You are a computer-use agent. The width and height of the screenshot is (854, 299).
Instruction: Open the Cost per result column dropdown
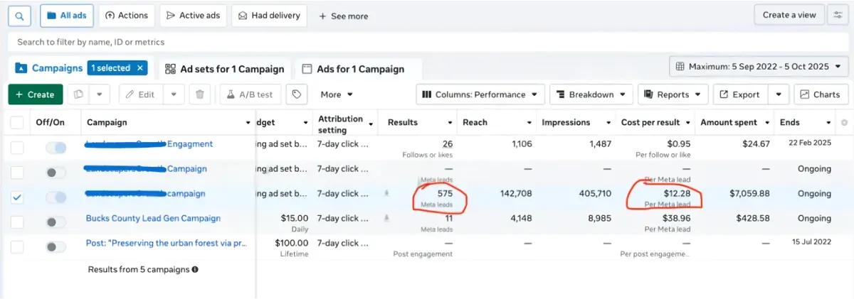point(687,123)
